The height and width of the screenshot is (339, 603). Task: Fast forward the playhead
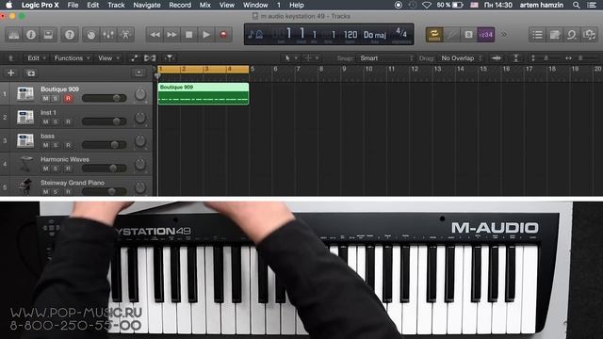tap(171, 35)
